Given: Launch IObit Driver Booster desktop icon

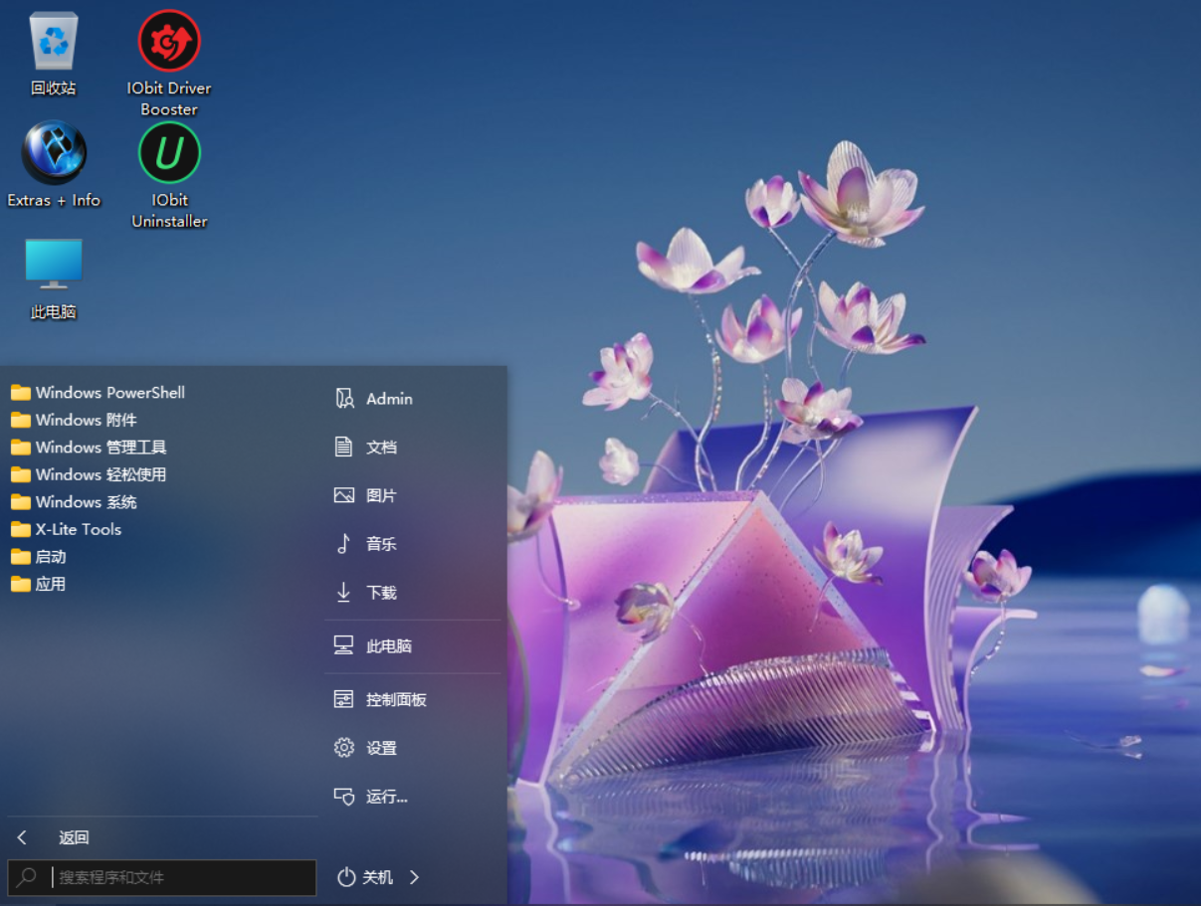Looking at the screenshot, I should coord(169,42).
